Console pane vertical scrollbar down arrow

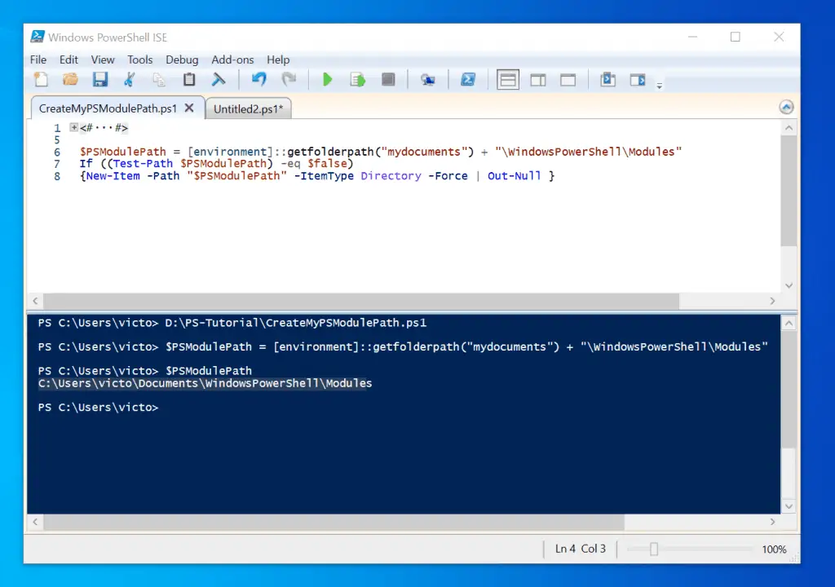click(789, 506)
